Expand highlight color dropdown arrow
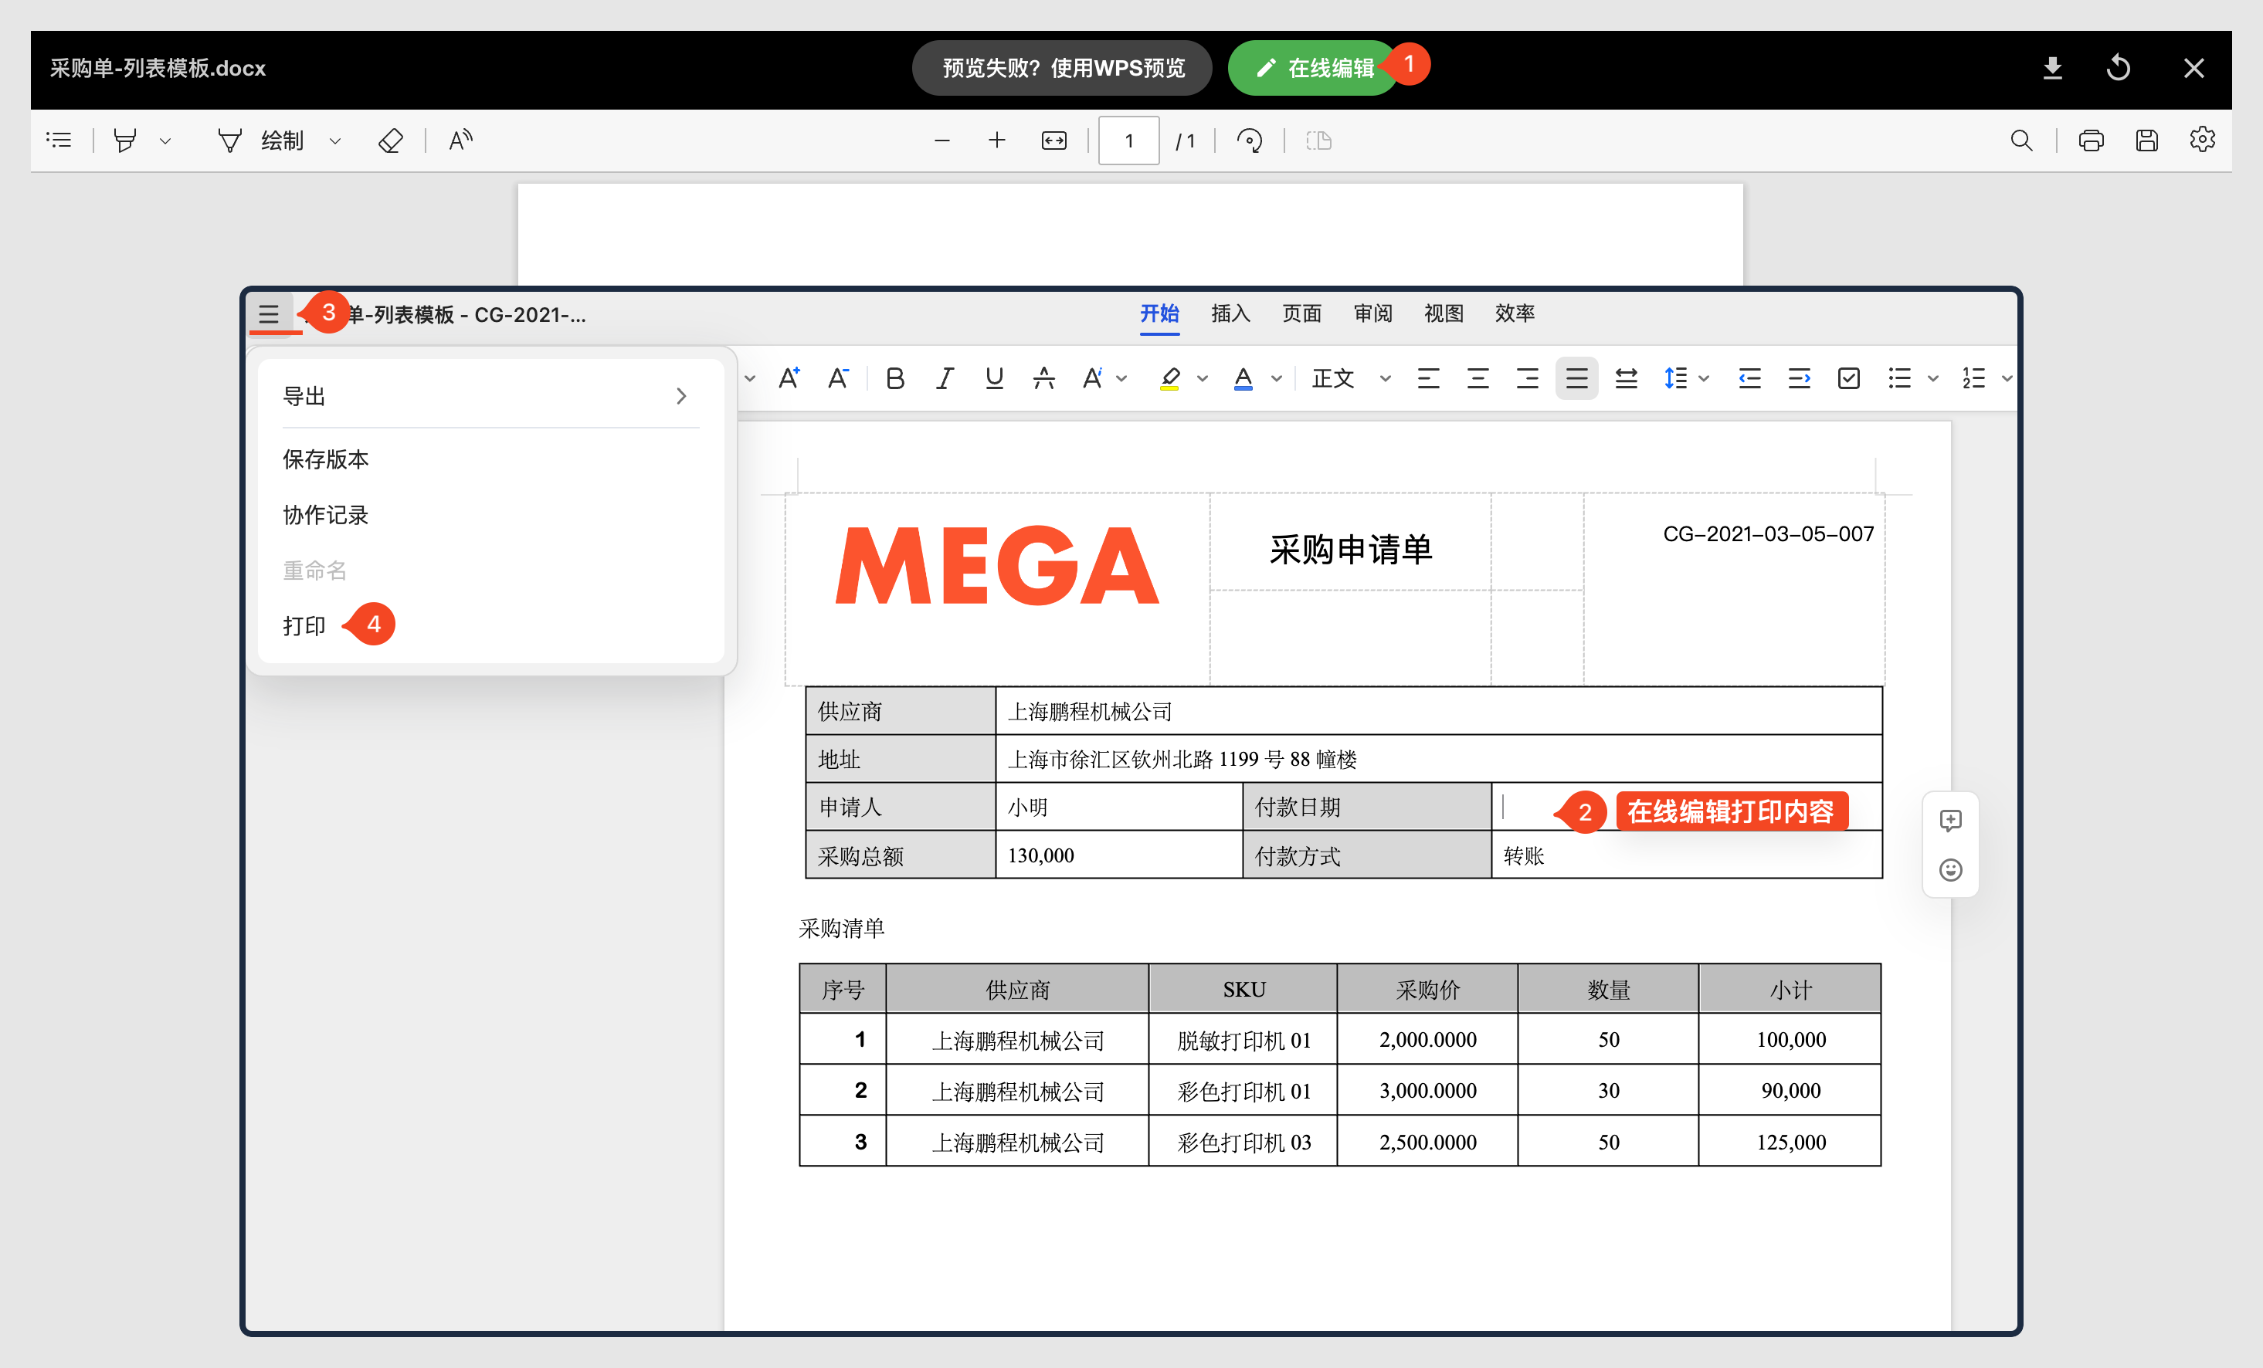 pos(1203,378)
